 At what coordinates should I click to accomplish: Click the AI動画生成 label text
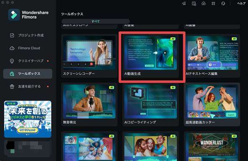[x=132, y=74]
